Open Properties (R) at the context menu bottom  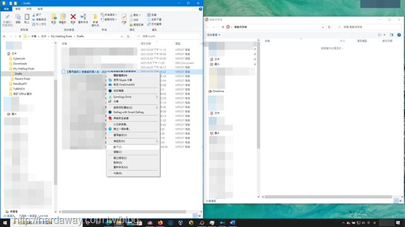tap(133, 173)
